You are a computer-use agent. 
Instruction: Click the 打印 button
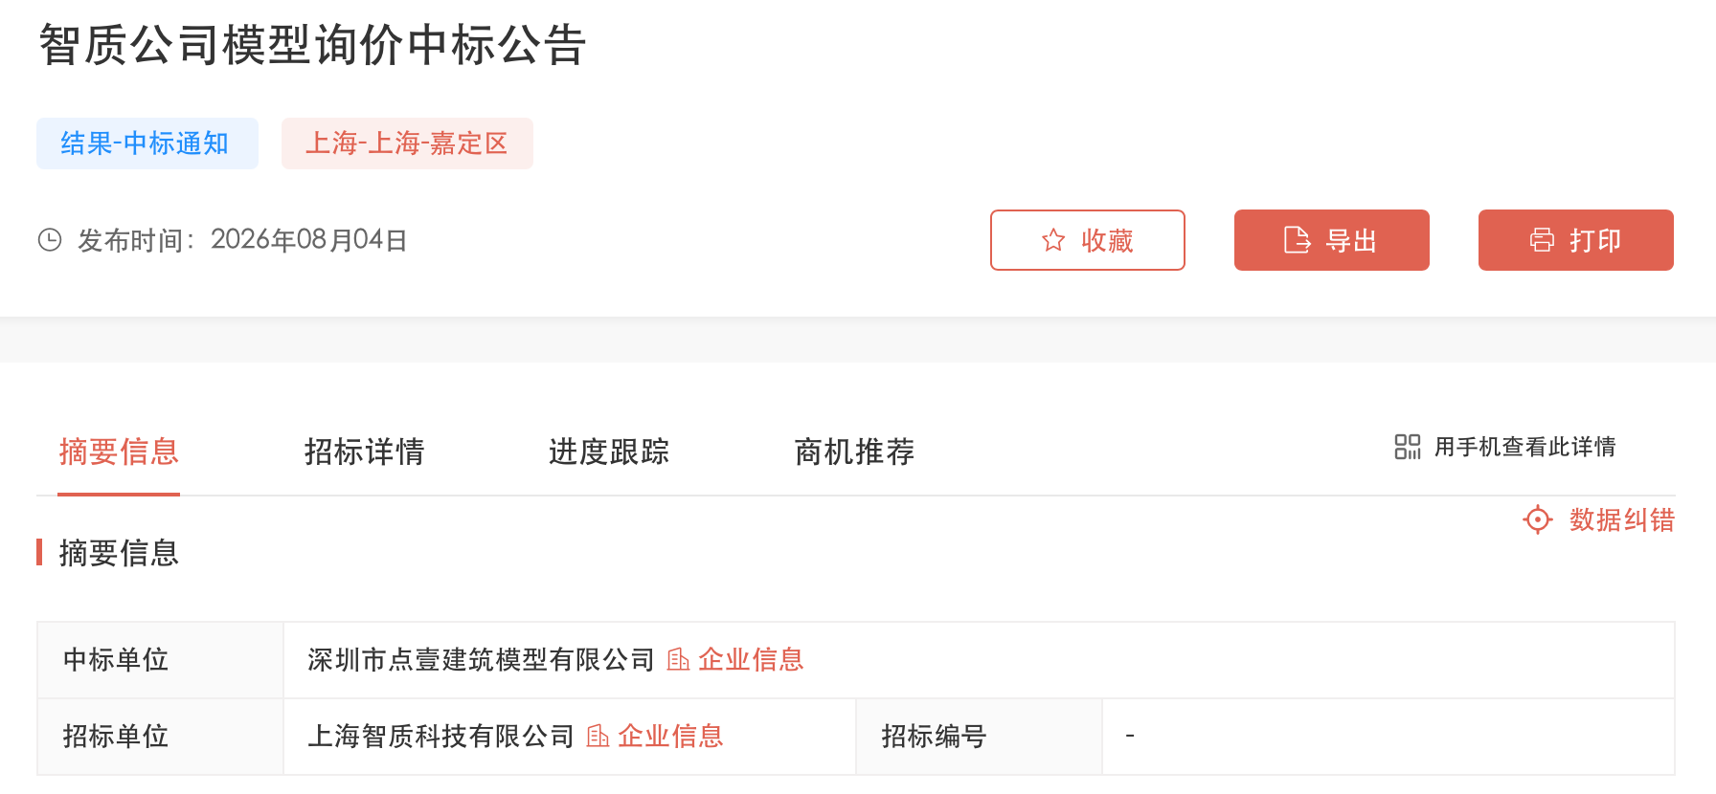[x=1576, y=240]
